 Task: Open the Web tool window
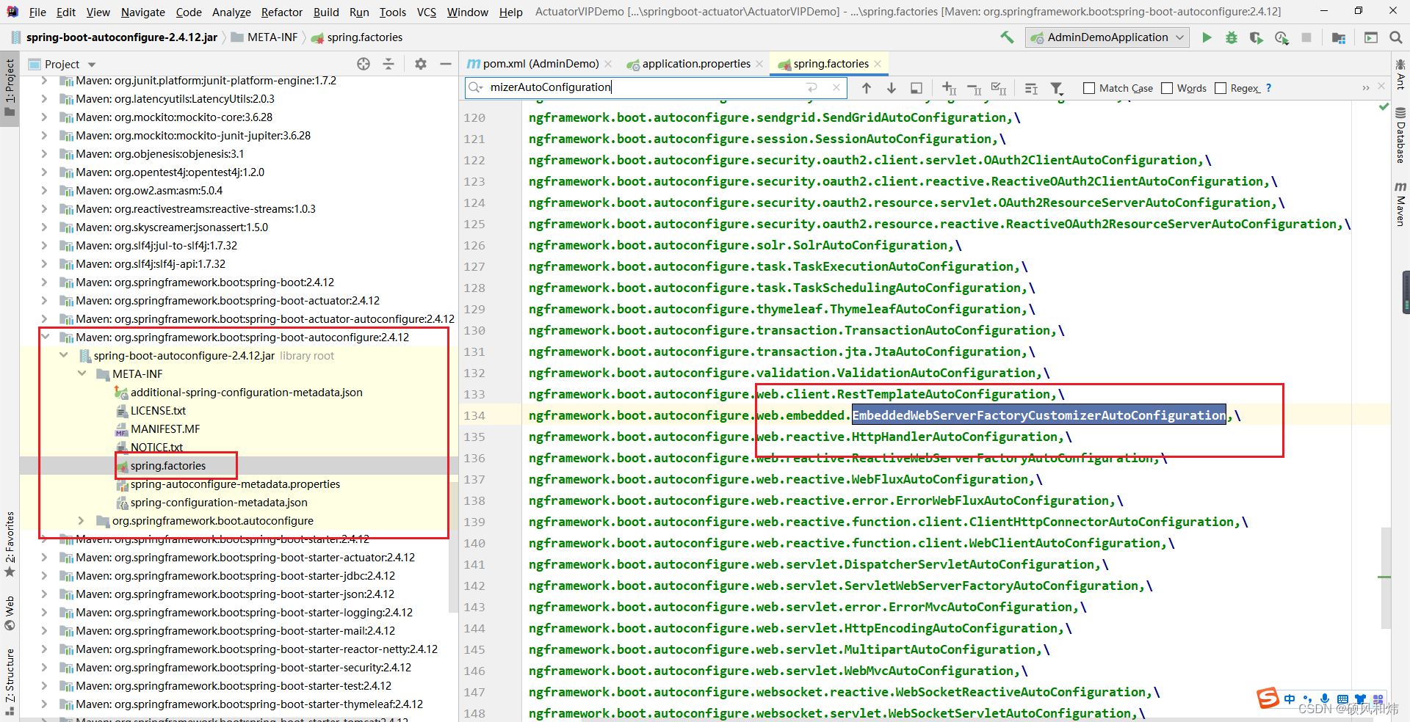(x=10, y=613)
